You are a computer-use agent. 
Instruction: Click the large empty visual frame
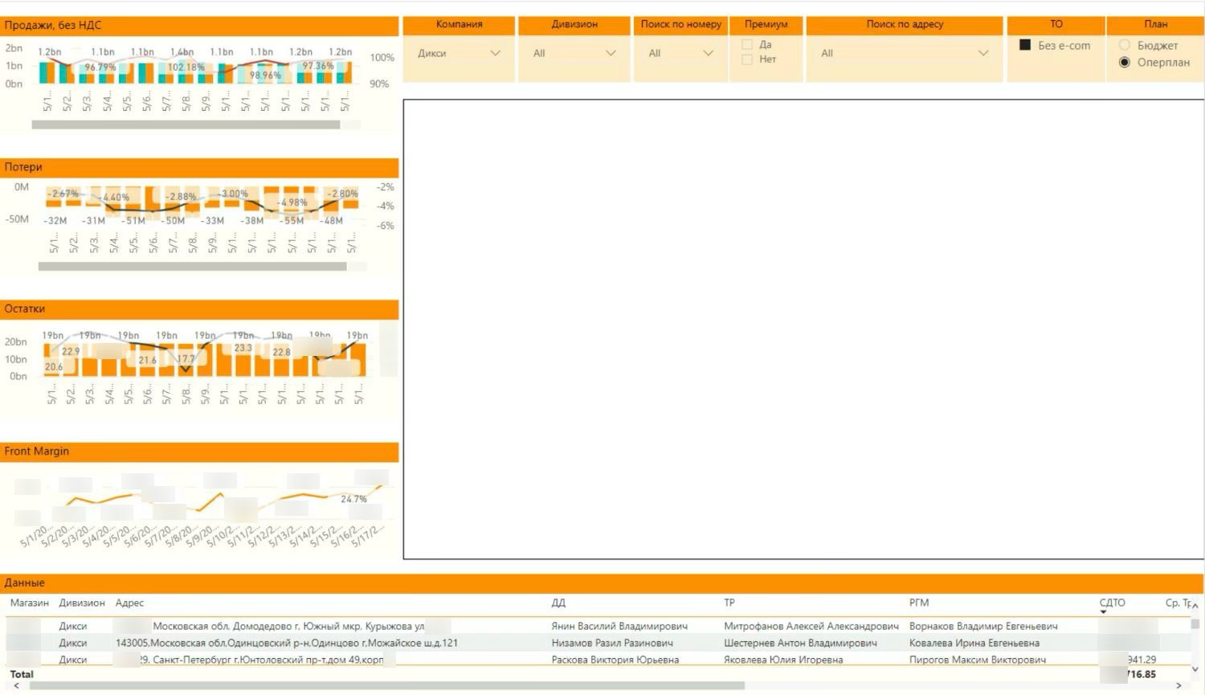coord(803,329)
